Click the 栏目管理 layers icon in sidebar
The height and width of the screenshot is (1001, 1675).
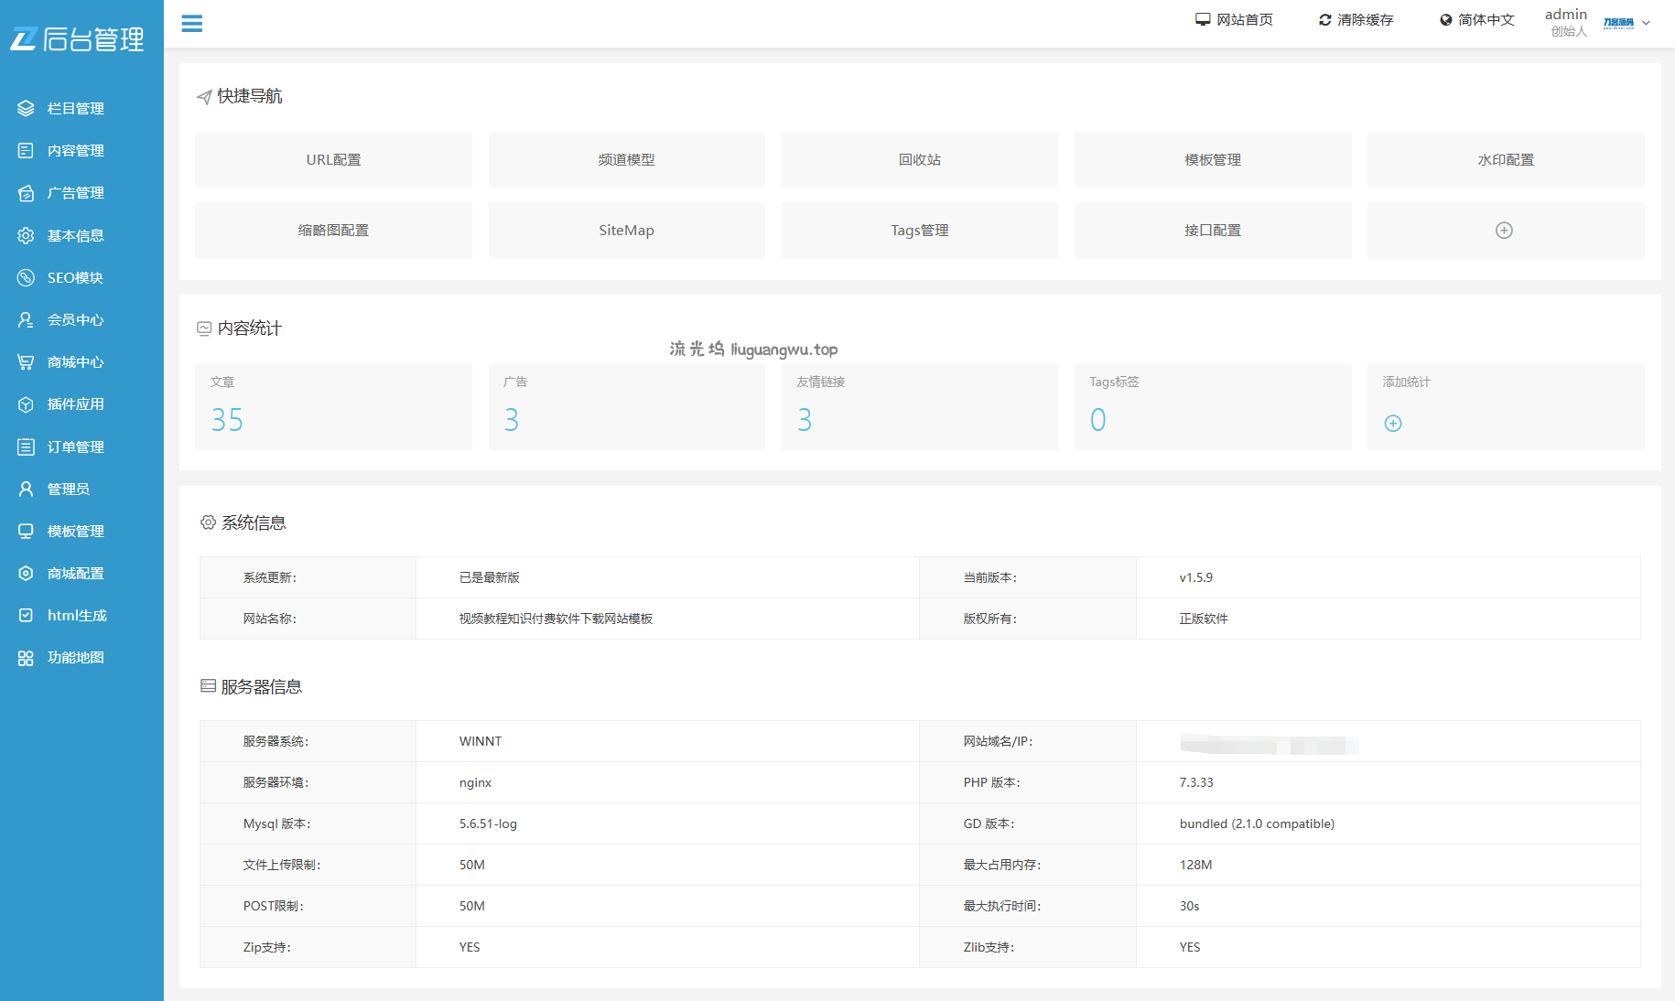point(26,109)
